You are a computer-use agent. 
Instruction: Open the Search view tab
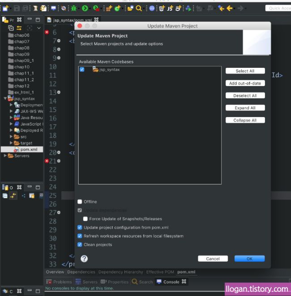[142, 282]
